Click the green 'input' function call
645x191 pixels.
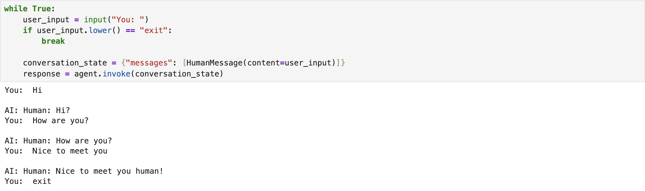[x=95, y=20]
